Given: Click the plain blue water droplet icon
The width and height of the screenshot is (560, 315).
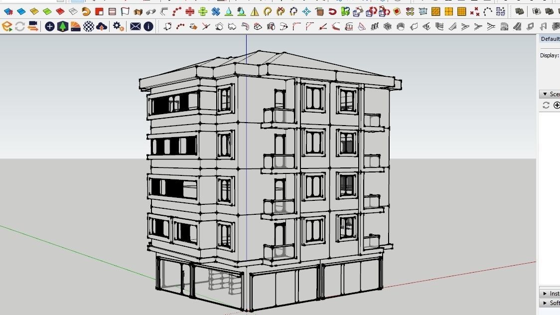Looking at the screenshot, I should tap(229, 12).
